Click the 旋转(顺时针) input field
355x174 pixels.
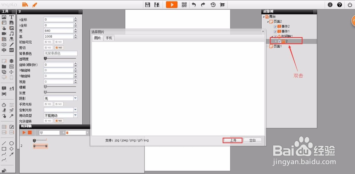pos(59,65)
